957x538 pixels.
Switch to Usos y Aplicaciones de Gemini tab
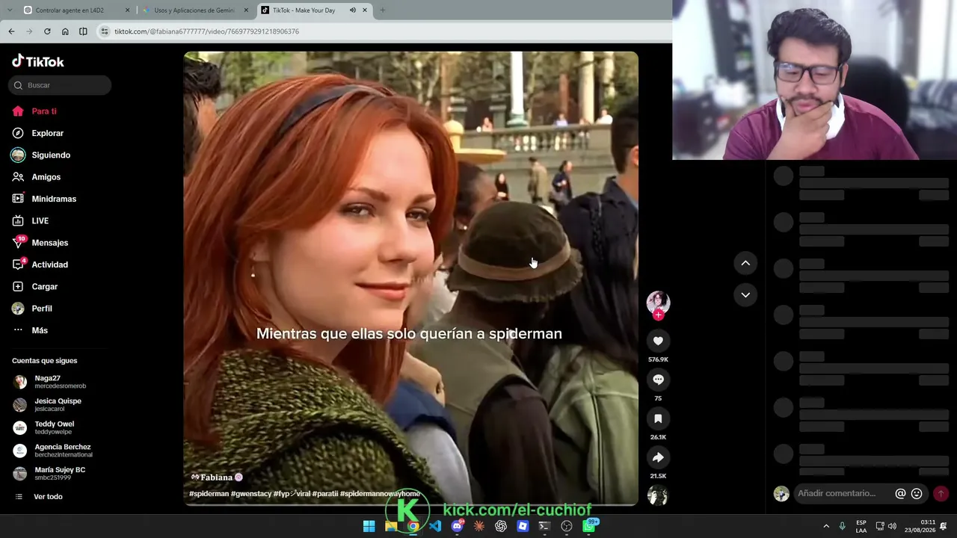click(195, 10)
